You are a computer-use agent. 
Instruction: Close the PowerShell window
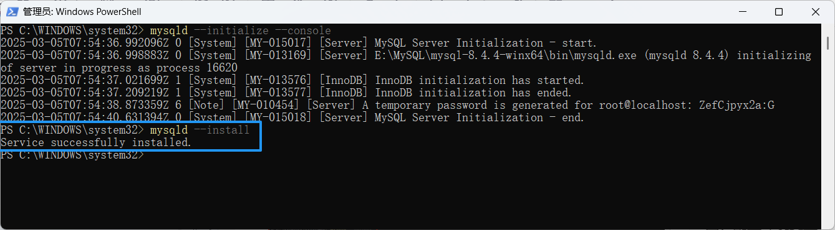[x=816, y=12]
